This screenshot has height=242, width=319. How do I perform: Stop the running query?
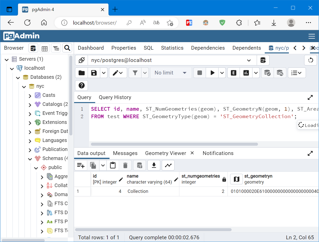[200, 73]
